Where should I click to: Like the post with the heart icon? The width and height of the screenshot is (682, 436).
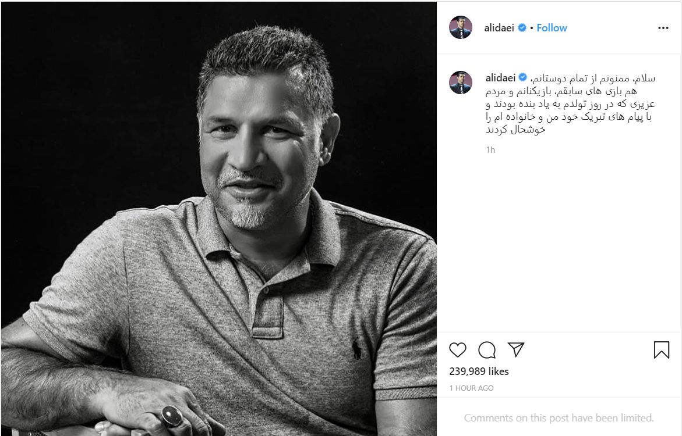coord(458,349)
